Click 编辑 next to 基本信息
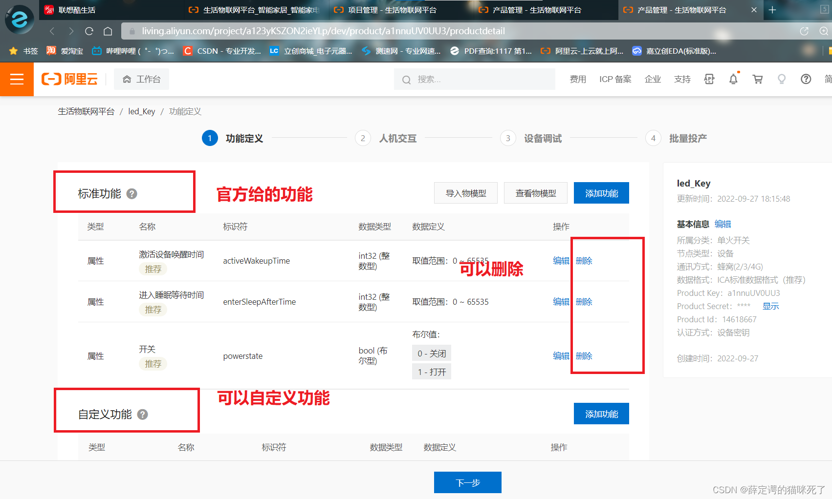The image size is (832, 499). coord(723,224)
